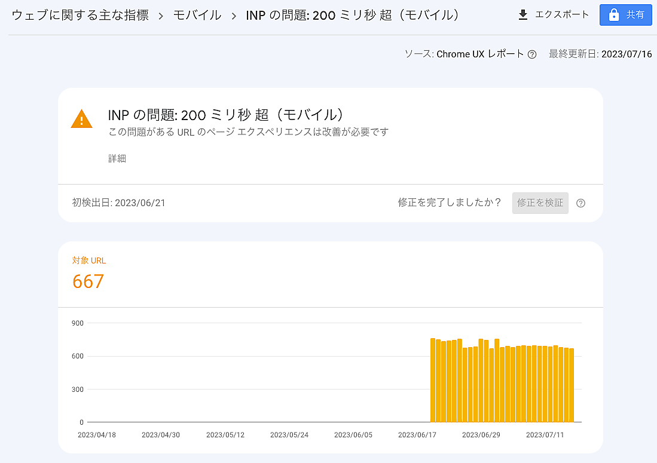657x463 pixels.
Task: Click chevron after モバイル breadcrumb
Action: pos(234,16)
